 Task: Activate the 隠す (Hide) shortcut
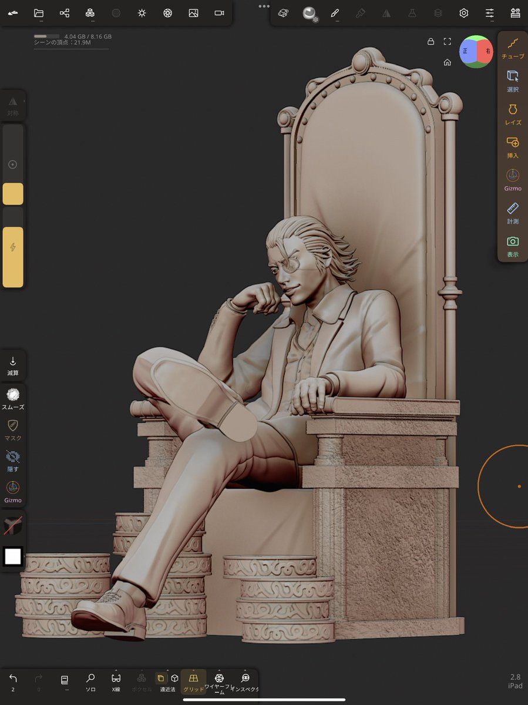13,461
